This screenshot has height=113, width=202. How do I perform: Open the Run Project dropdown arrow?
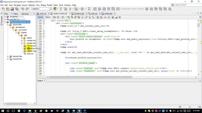(73, 9)
